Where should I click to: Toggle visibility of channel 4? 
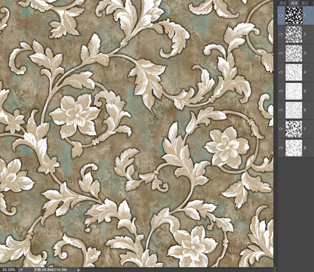pos(281,72)
